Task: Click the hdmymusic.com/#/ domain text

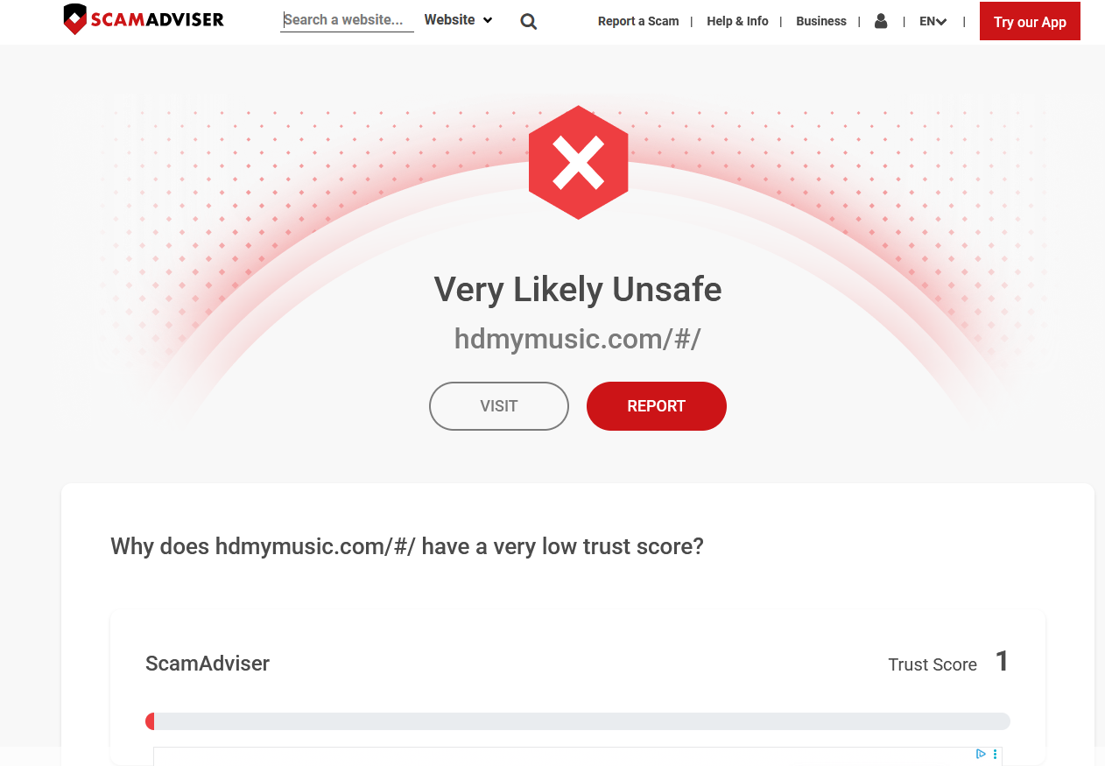Action: point(578,339)
